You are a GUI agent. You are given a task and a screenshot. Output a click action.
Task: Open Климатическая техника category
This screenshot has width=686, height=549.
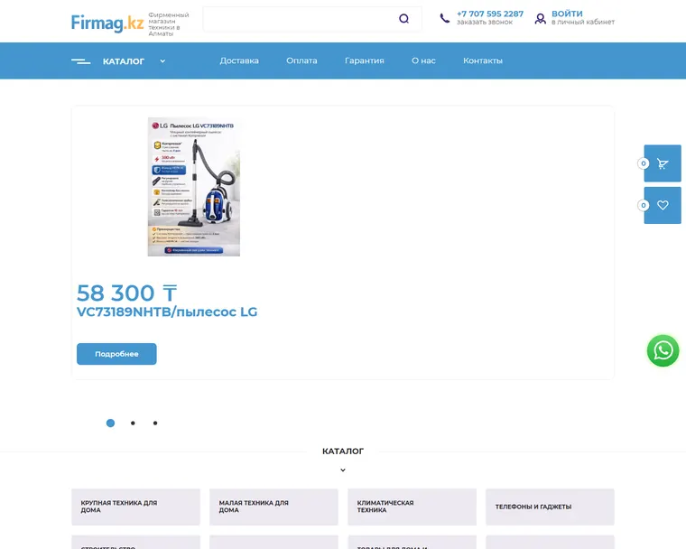tap(413, 507)
